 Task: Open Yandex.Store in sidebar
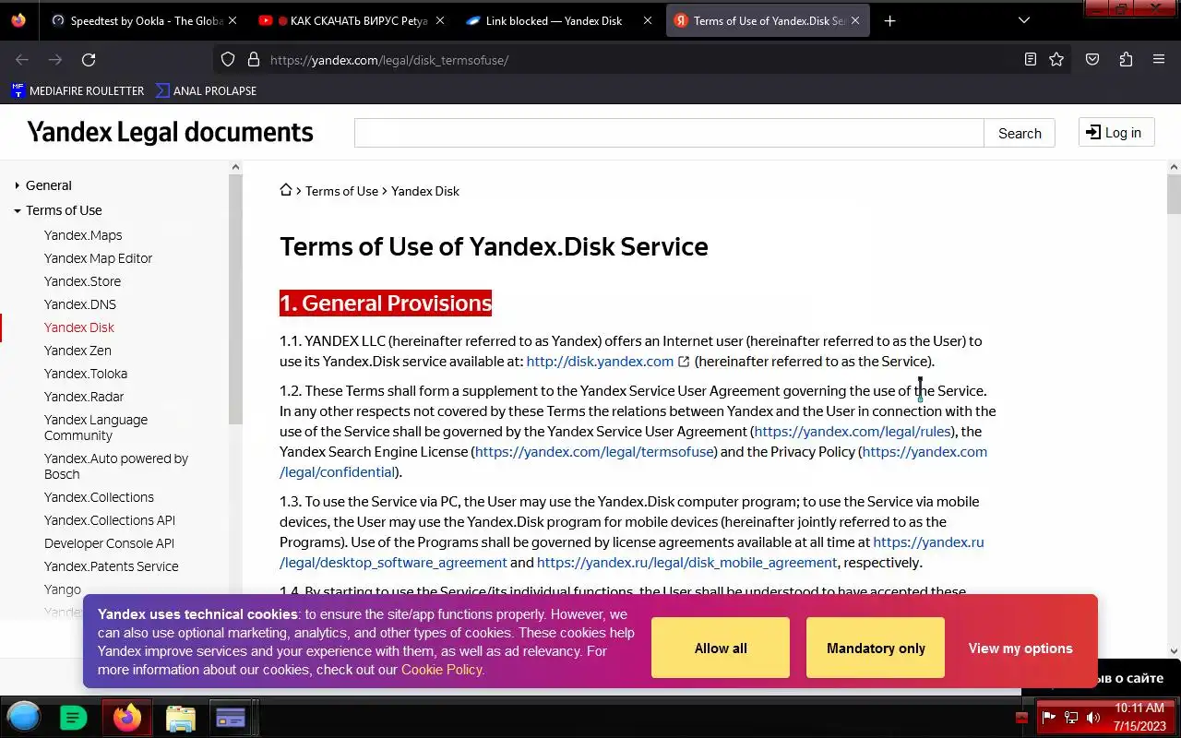pos(82,281)
